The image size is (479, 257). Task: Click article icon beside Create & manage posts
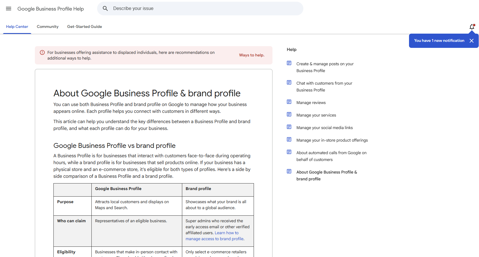289,63
